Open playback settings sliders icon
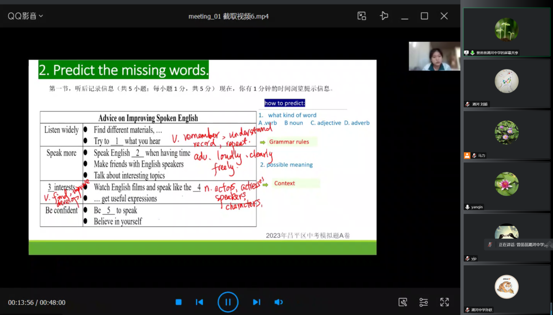The width and height of the screenshot is (553, 315). pyautogui.click(x=423, y=302)
